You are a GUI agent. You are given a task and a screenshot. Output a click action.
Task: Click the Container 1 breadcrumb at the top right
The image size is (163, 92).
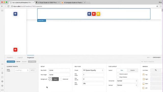click(157, 57)
